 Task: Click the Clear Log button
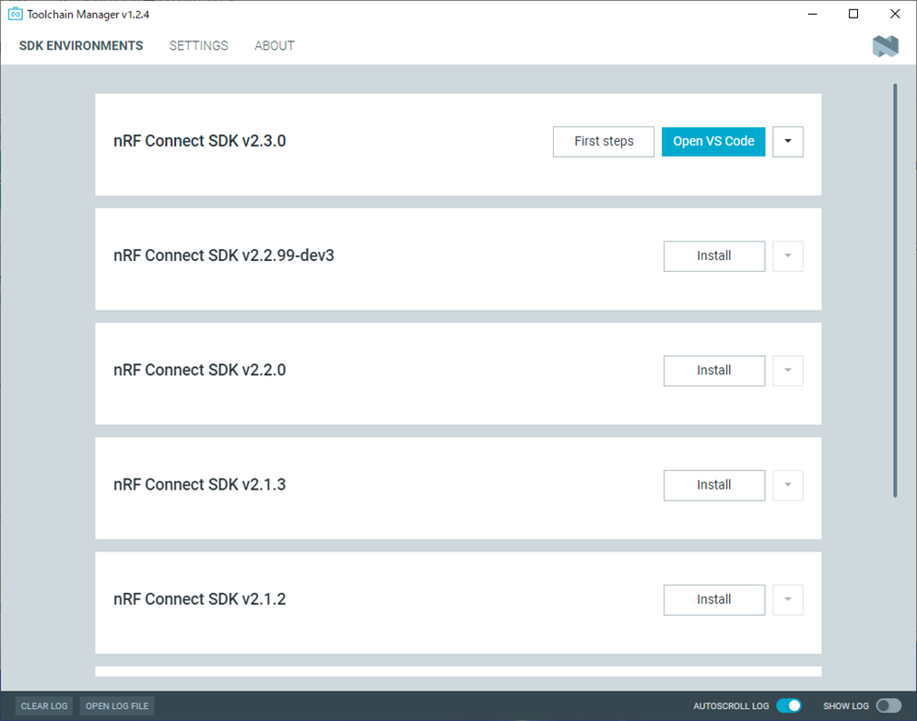click(x=44, y=706)
